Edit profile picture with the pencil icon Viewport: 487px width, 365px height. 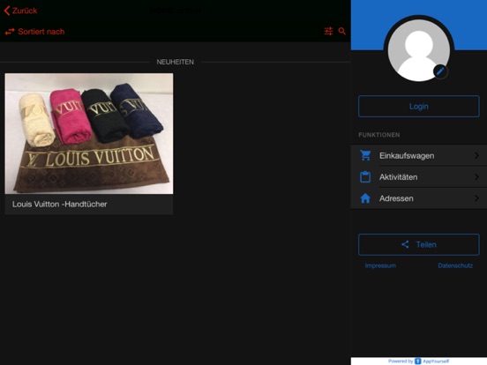(440, 71)
